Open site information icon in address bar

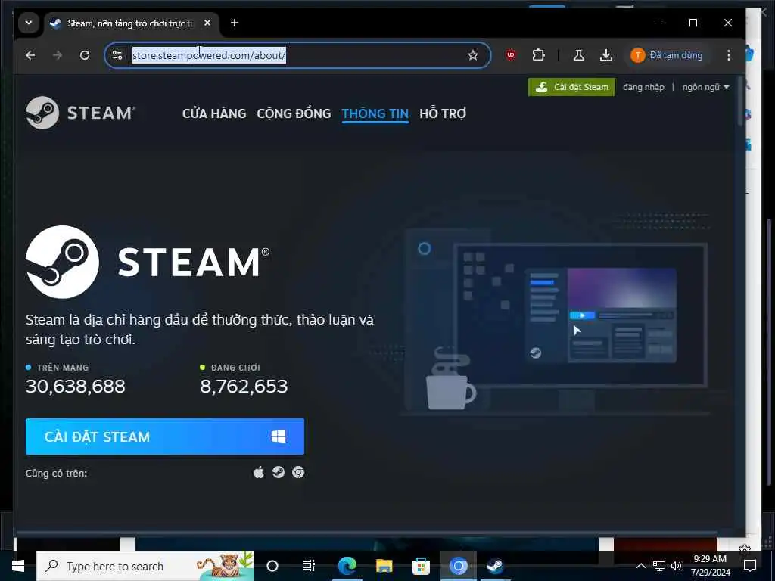coord(117,55)
